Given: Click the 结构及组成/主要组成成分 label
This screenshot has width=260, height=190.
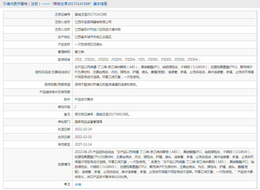Looking at the screenshot, I should [x=53, y=72].
